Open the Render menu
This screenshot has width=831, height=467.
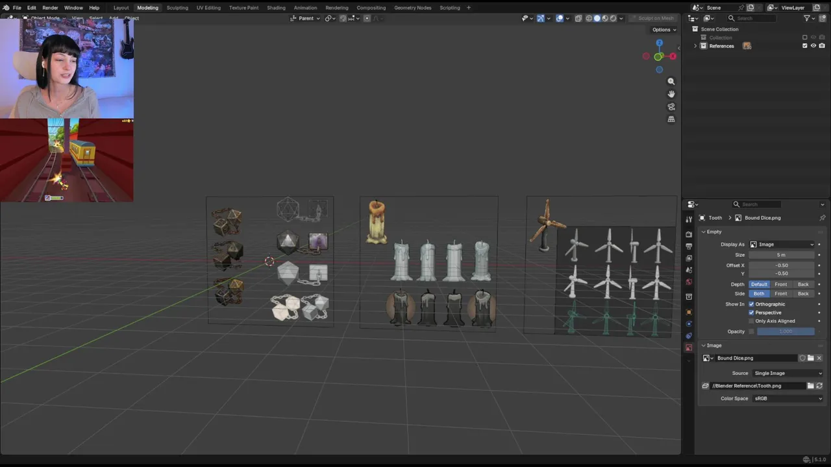tap(50, 8)
